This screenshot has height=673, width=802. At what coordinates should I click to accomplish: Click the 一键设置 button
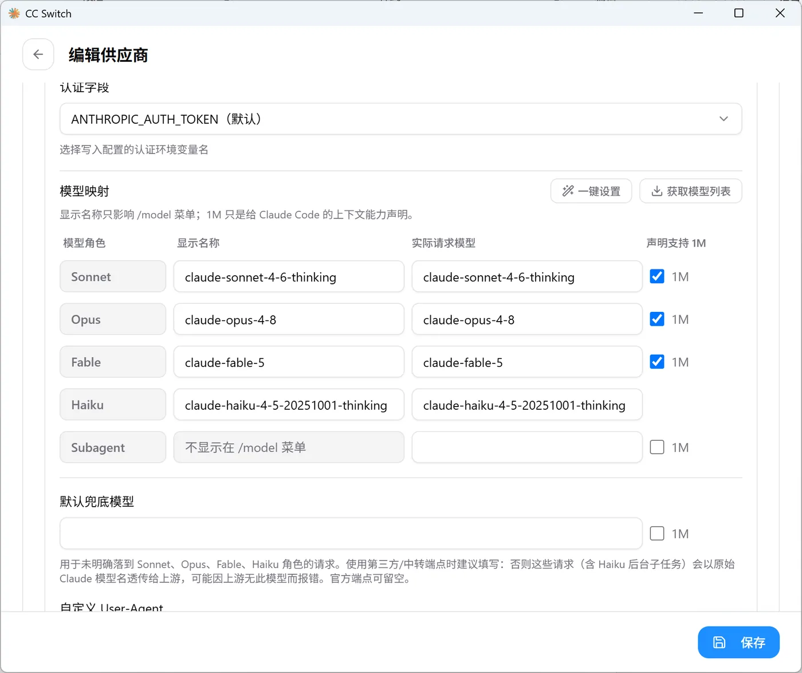pyautogui.click(x=591, y=191)
